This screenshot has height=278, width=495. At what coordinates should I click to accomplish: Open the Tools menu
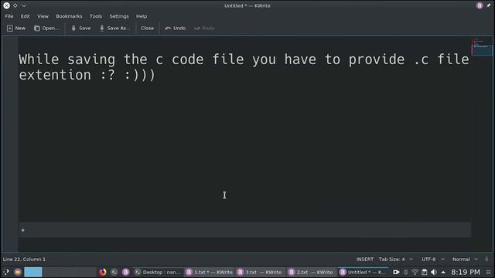coord(96,16)
